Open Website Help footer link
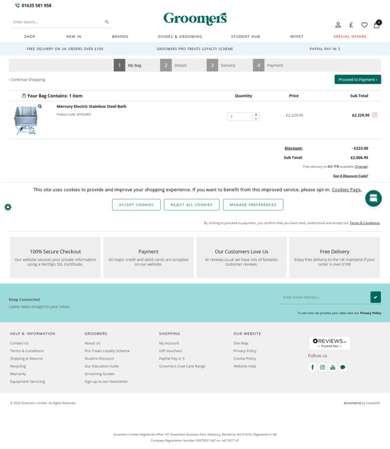This screenshot has height=449, width=390. coord(244,366)
